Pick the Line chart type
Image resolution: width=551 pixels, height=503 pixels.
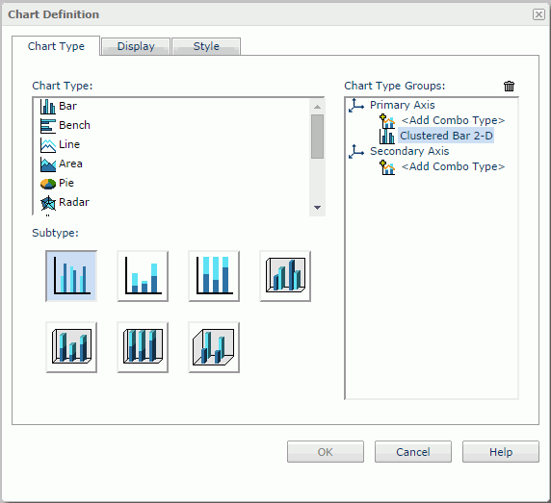tap(60, 144)
